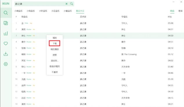
Task: Select song row 1 titled 念
Action: (98, 23)
